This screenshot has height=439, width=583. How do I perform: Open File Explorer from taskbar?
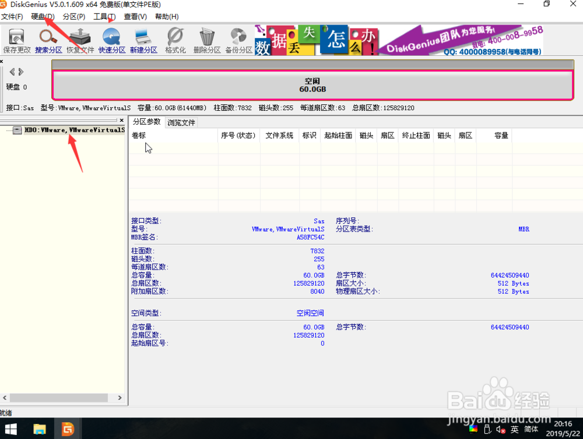(x=40, y=429)
